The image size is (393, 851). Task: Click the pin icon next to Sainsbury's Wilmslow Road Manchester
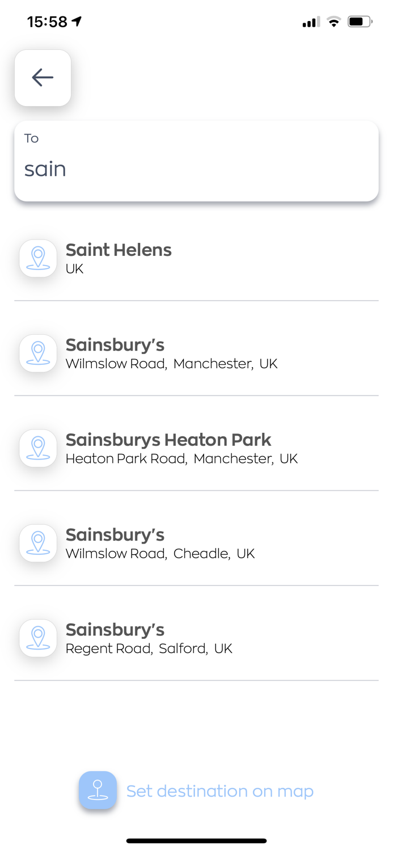pos(37,353)
